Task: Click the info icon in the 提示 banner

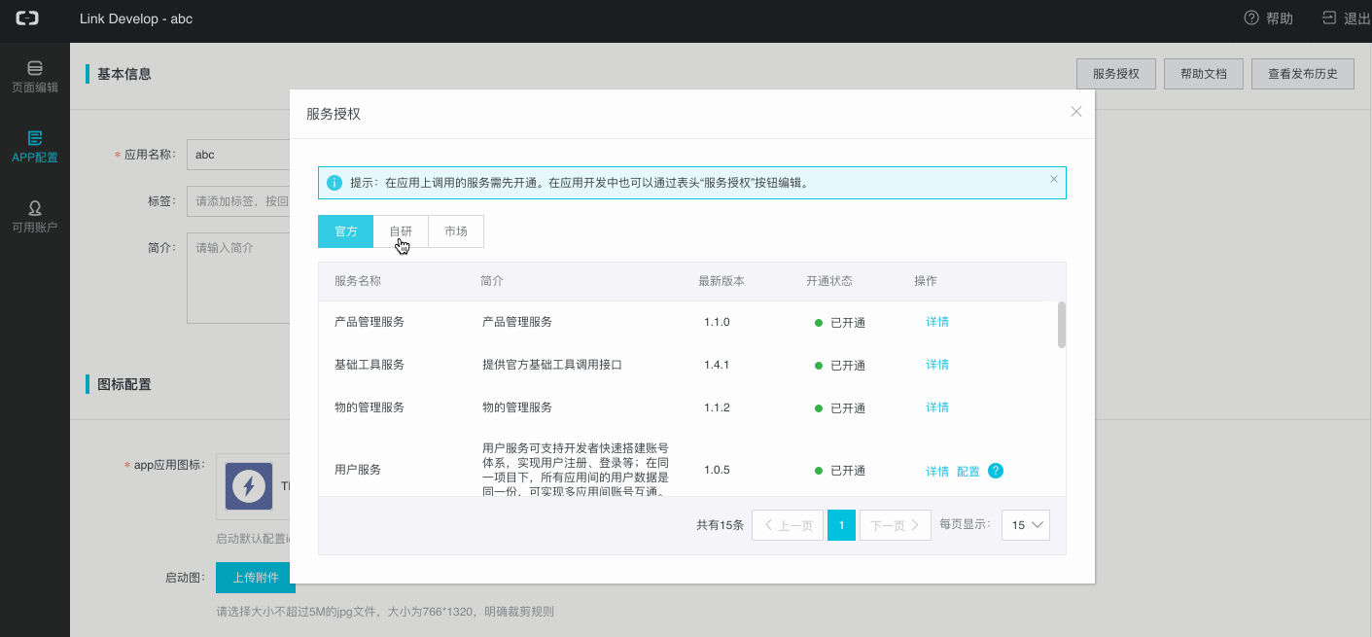Action: (334, 183)
